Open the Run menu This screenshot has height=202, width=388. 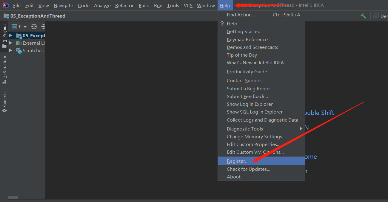point(158,5)
